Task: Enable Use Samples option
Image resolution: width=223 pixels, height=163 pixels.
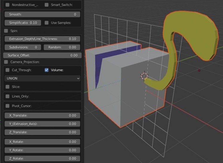Action: tap(47, 23)
